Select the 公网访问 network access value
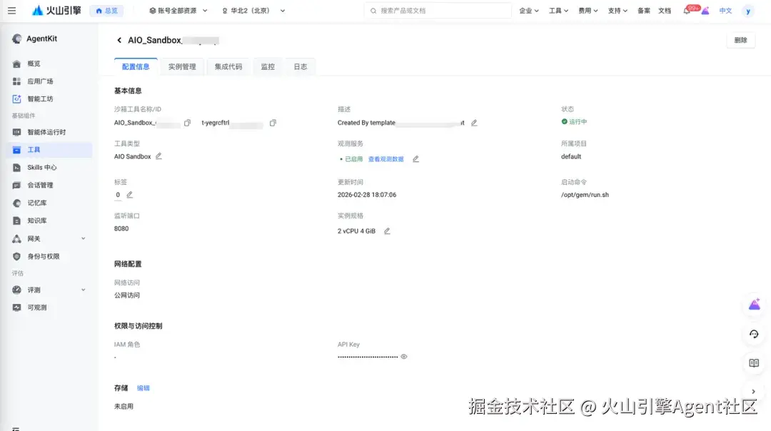Screen dimensions: 771x431 [127, 295]
